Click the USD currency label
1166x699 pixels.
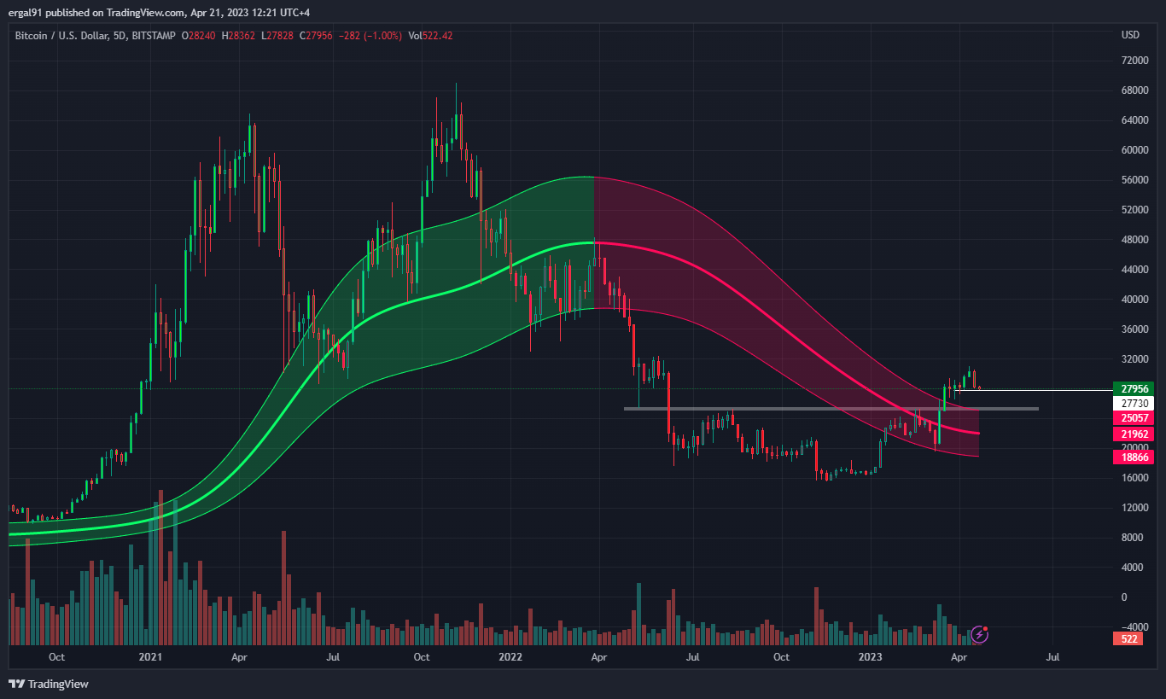click(x=1130, y=35)
